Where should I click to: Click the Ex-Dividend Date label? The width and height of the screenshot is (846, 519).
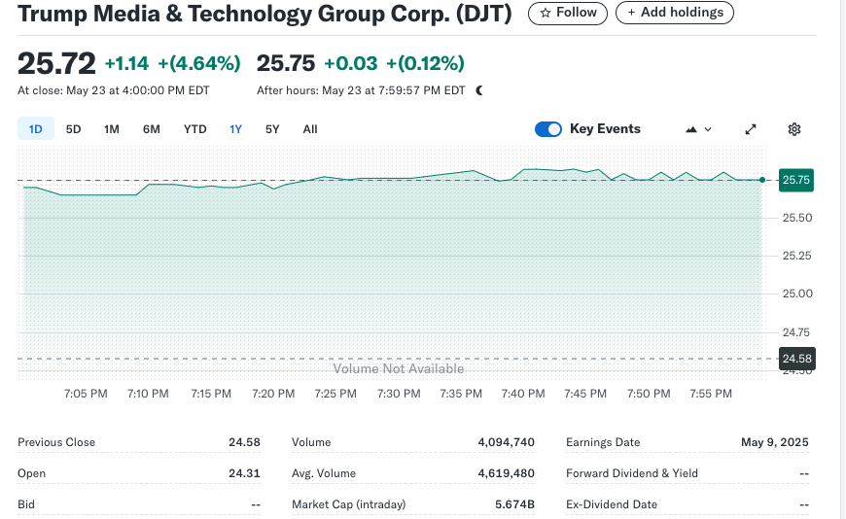(x=612, y=504)
